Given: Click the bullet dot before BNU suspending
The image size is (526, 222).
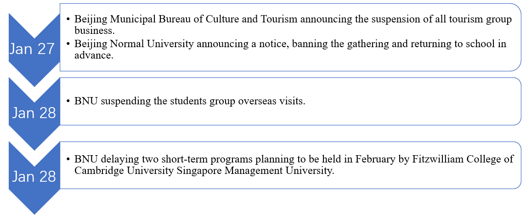Looking at the screenshot, I should click(68, 102).
